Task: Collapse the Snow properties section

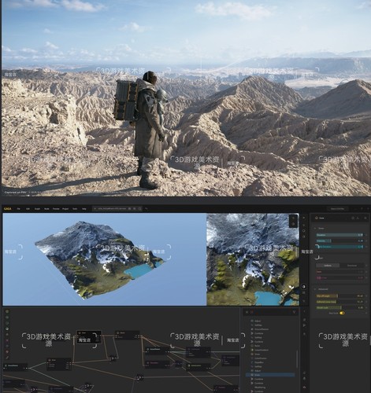Action: pyautogui.click(x=315, y=229)
